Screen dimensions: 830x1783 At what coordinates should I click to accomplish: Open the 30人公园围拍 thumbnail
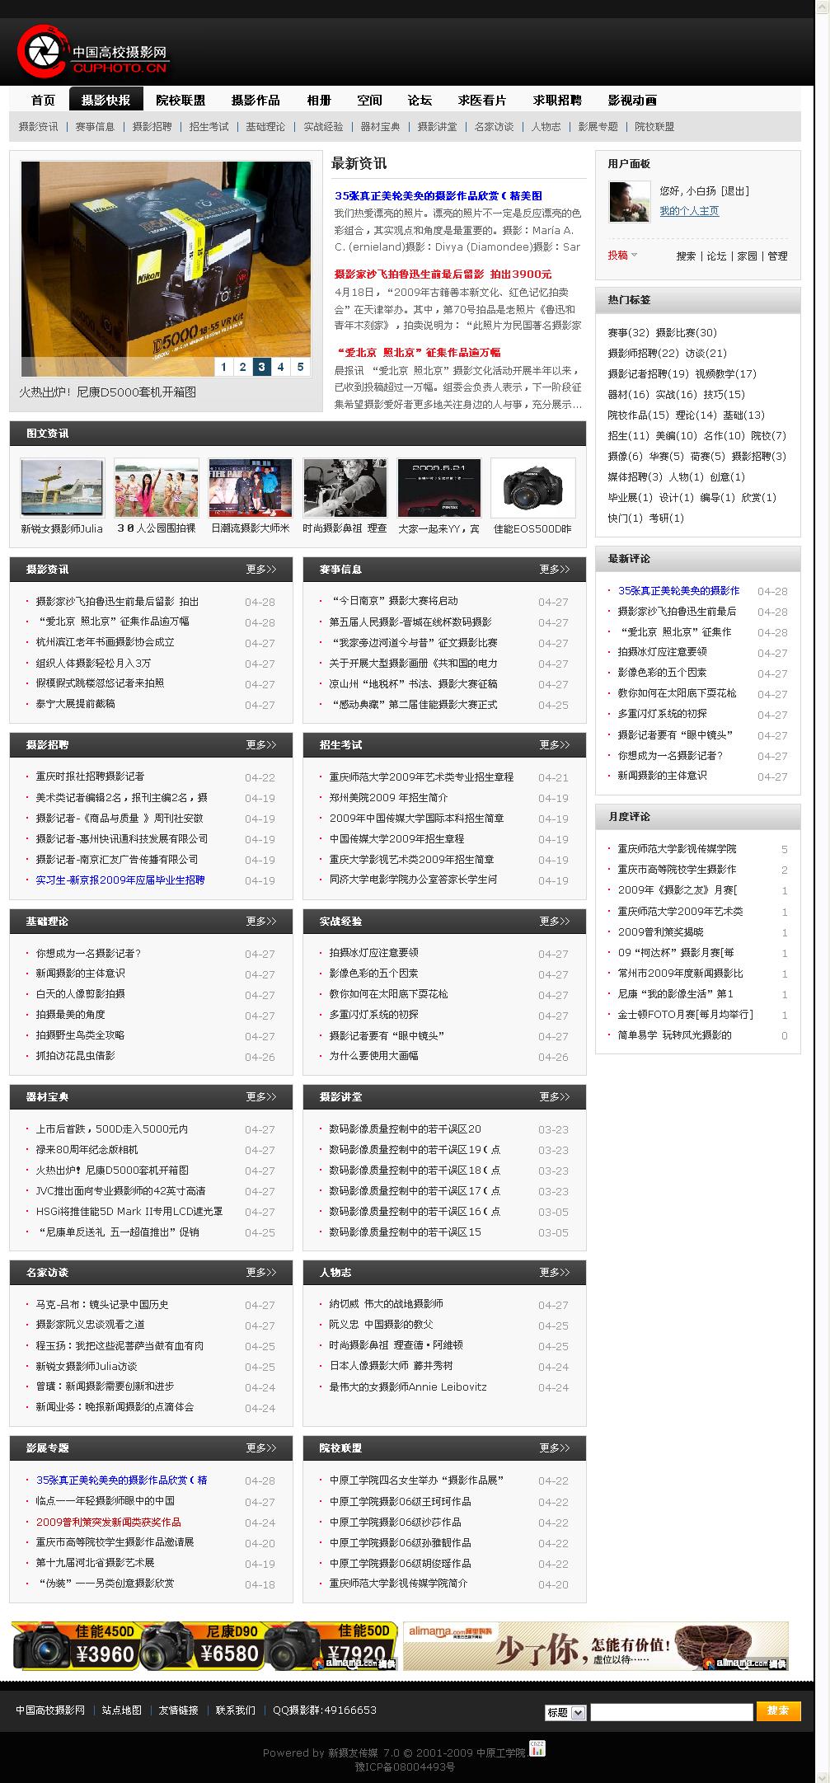click(157, 488)
